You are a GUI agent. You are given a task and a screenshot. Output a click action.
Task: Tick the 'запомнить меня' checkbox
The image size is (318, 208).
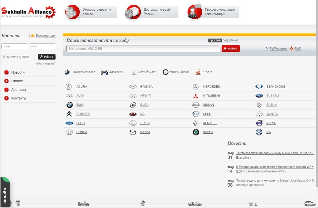coord(3,57)
